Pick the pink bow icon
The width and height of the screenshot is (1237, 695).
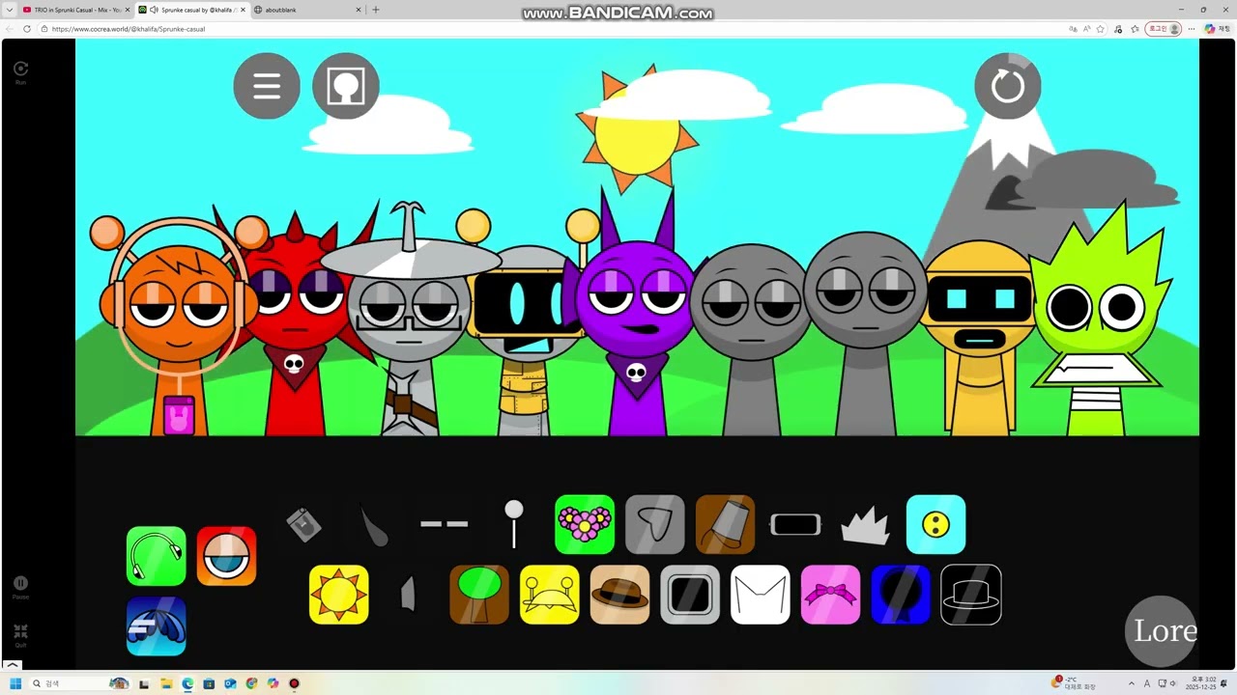[830, 595]
